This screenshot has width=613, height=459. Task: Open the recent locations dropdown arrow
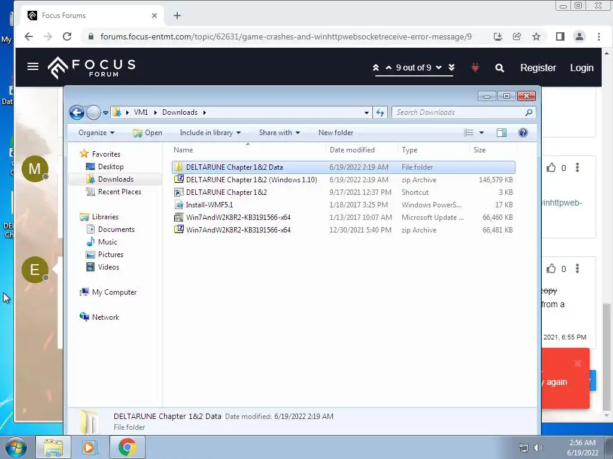(x=105, y=113)
